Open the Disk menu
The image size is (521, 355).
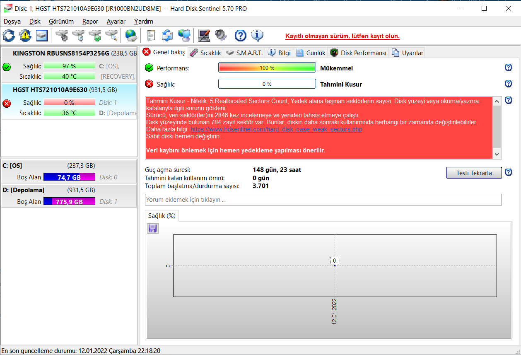click(x=35, y=22)
